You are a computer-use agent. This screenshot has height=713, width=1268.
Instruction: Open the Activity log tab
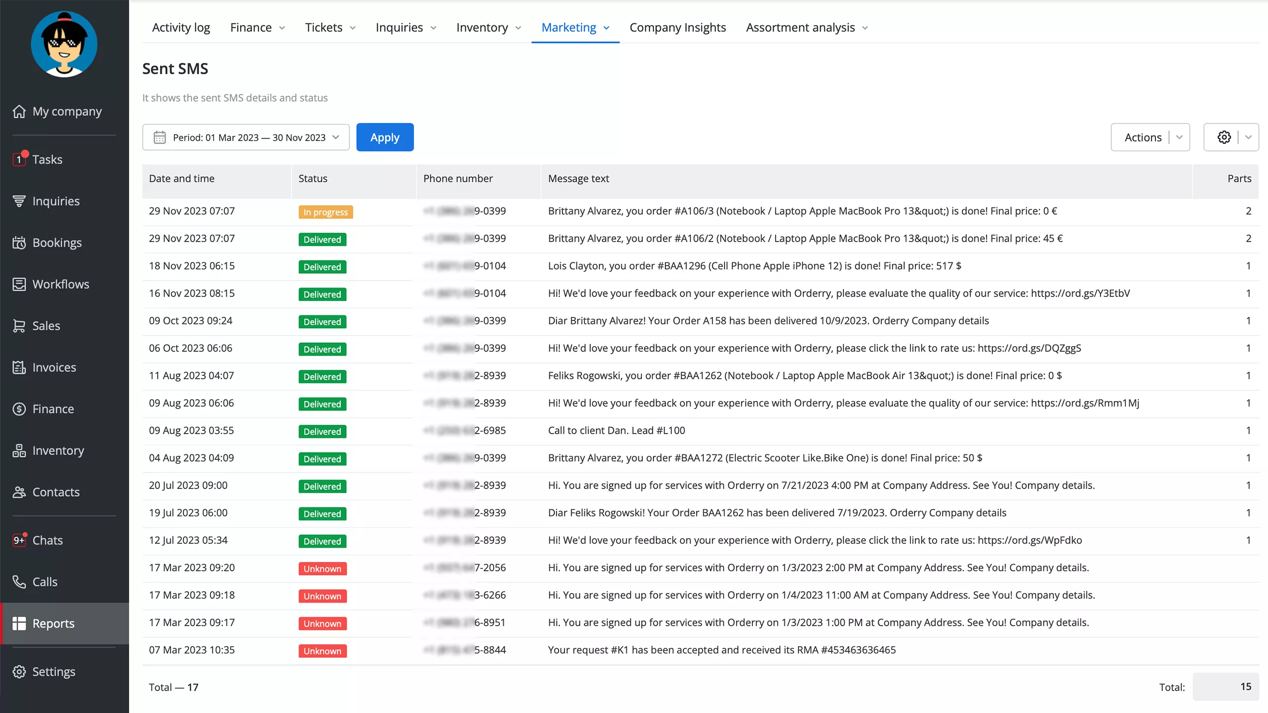tap(181, 28)
